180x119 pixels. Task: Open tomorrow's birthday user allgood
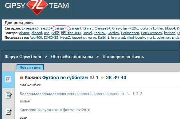37,33
